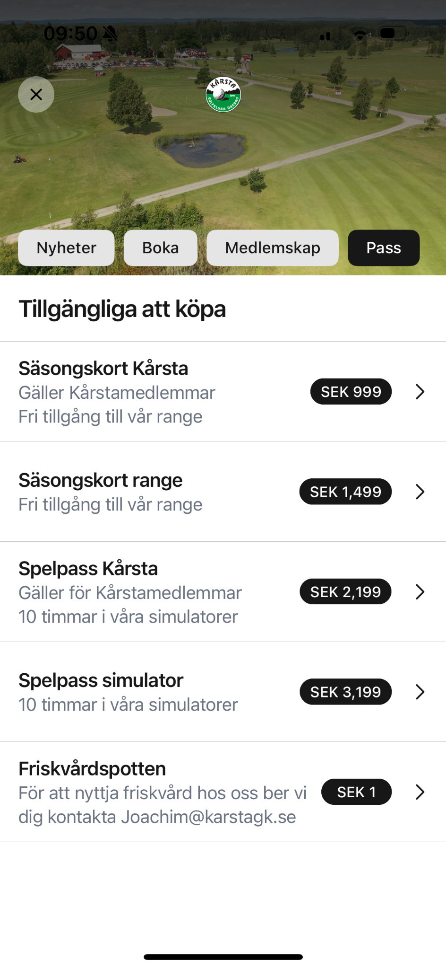Open the Spelpass simulator title
The width and height of the screenshot is (446, 969).
click(x=101, y=680)
